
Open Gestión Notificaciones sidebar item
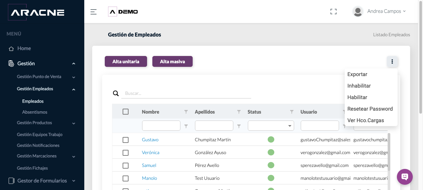(x=38, y=146)
